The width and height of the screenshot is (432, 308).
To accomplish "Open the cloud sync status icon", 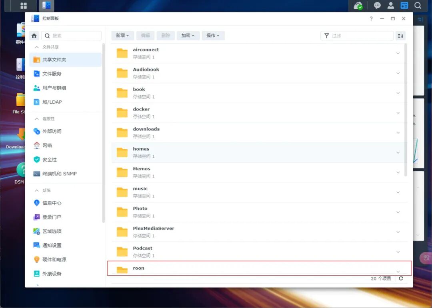I will tap(358, 6).
